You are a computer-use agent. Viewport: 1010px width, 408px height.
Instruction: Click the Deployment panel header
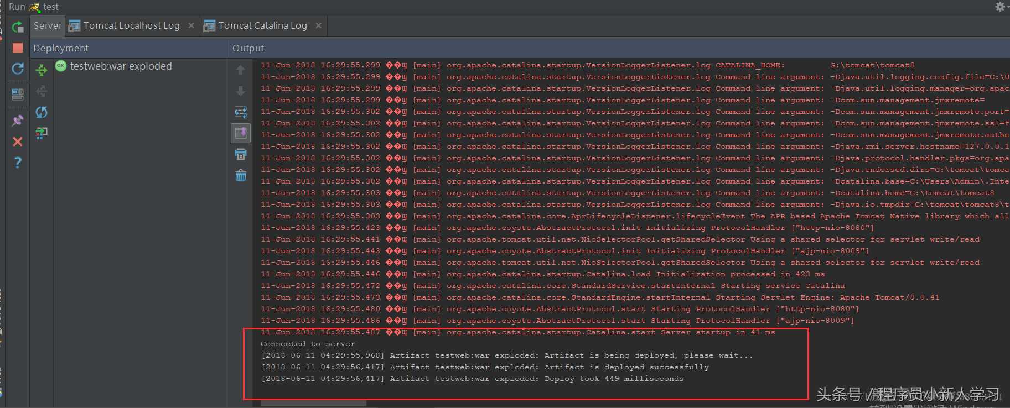[x=129, y=48]
